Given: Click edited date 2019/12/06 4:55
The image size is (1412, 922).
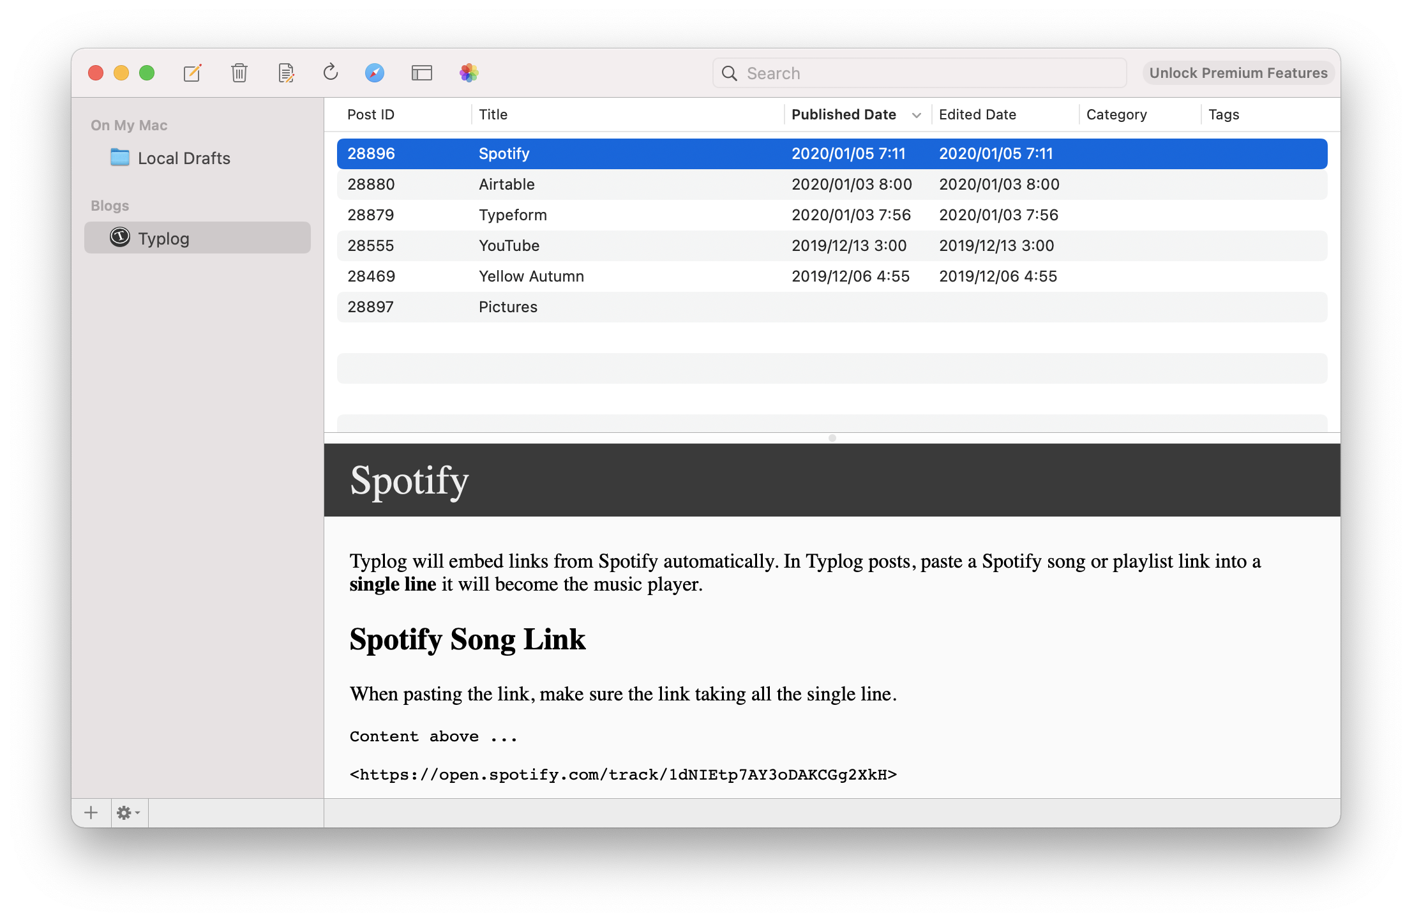Looking at the screenshot, I should point(998,276).
